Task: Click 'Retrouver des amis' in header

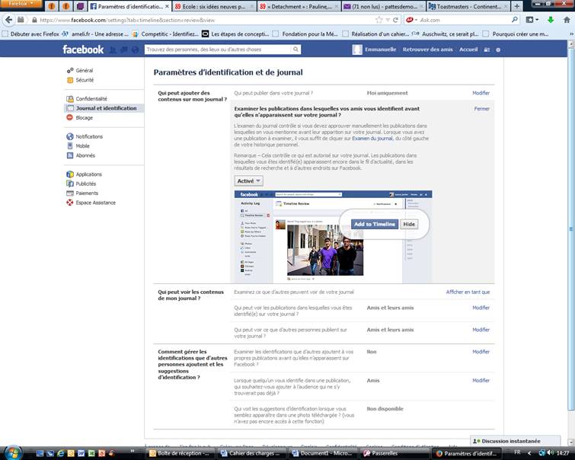Action: 427,50
